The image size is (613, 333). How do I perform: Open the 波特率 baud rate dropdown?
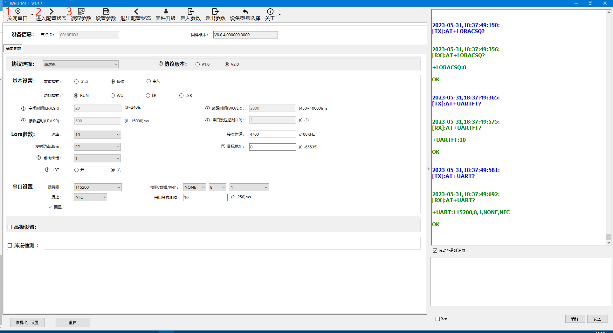(98, 187)
